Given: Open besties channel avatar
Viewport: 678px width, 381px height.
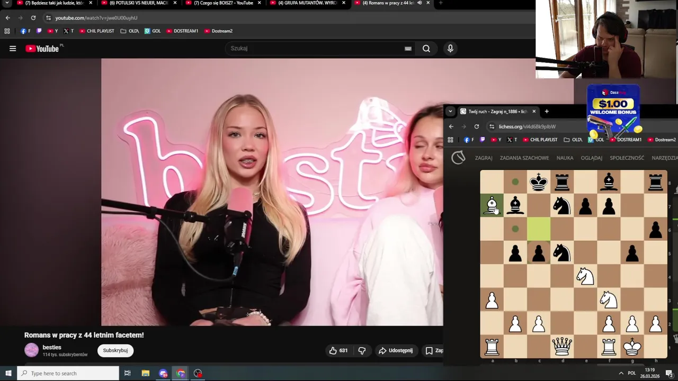Looking at the screenshot, I should pos(32,350).
